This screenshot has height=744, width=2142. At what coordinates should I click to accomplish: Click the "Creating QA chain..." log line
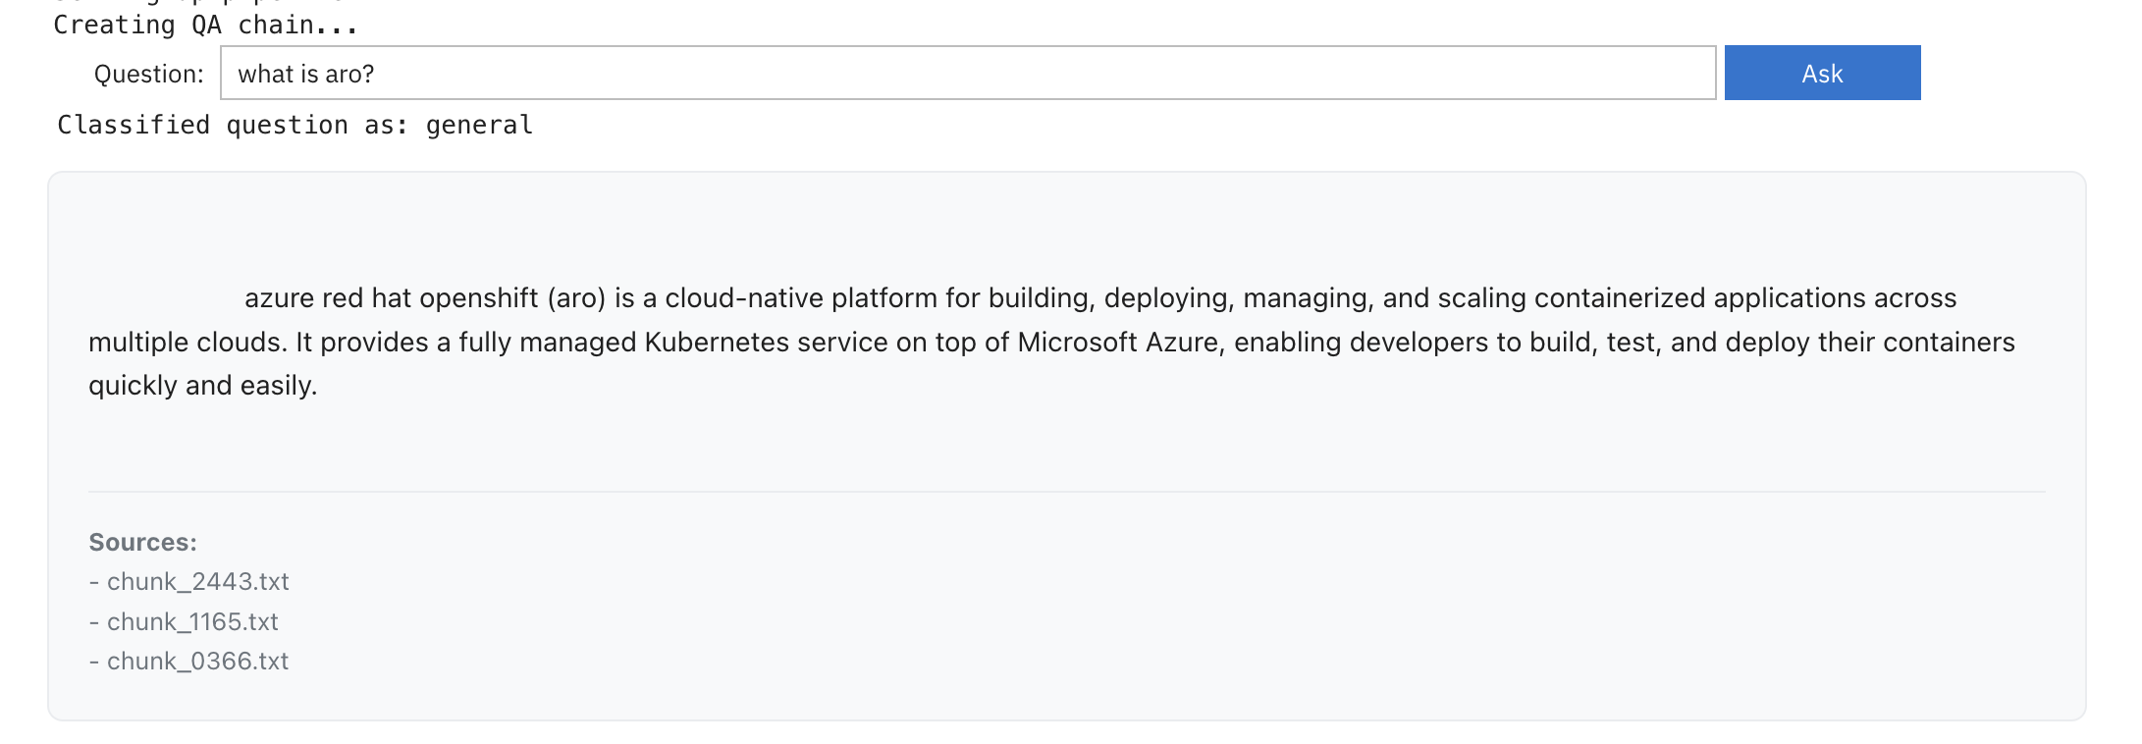click(205, 25)
